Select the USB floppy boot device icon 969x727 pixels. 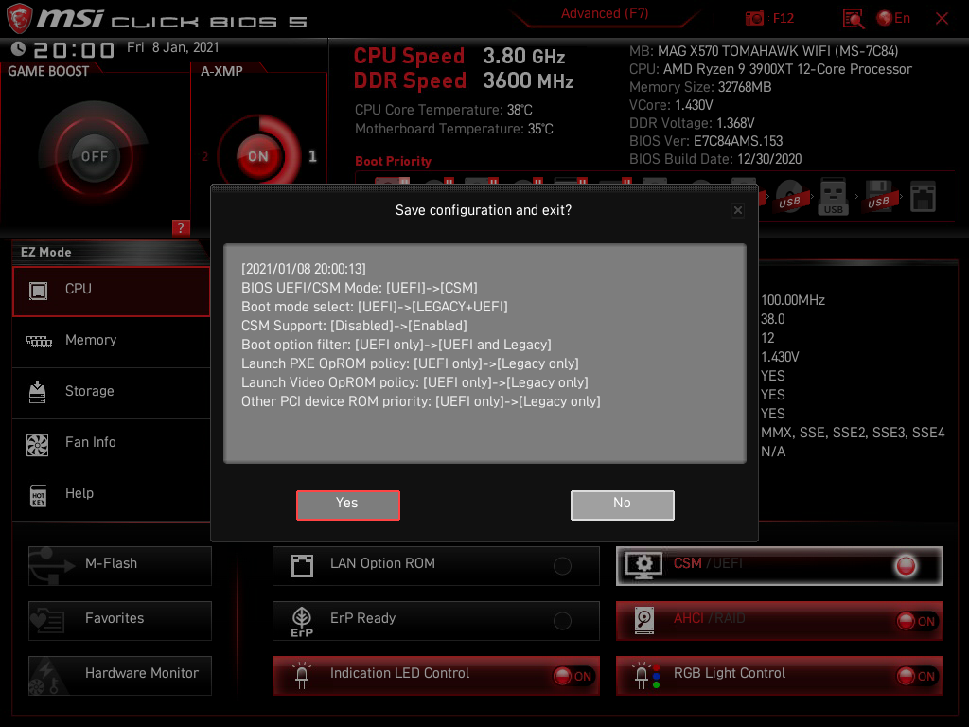[879, 197]
